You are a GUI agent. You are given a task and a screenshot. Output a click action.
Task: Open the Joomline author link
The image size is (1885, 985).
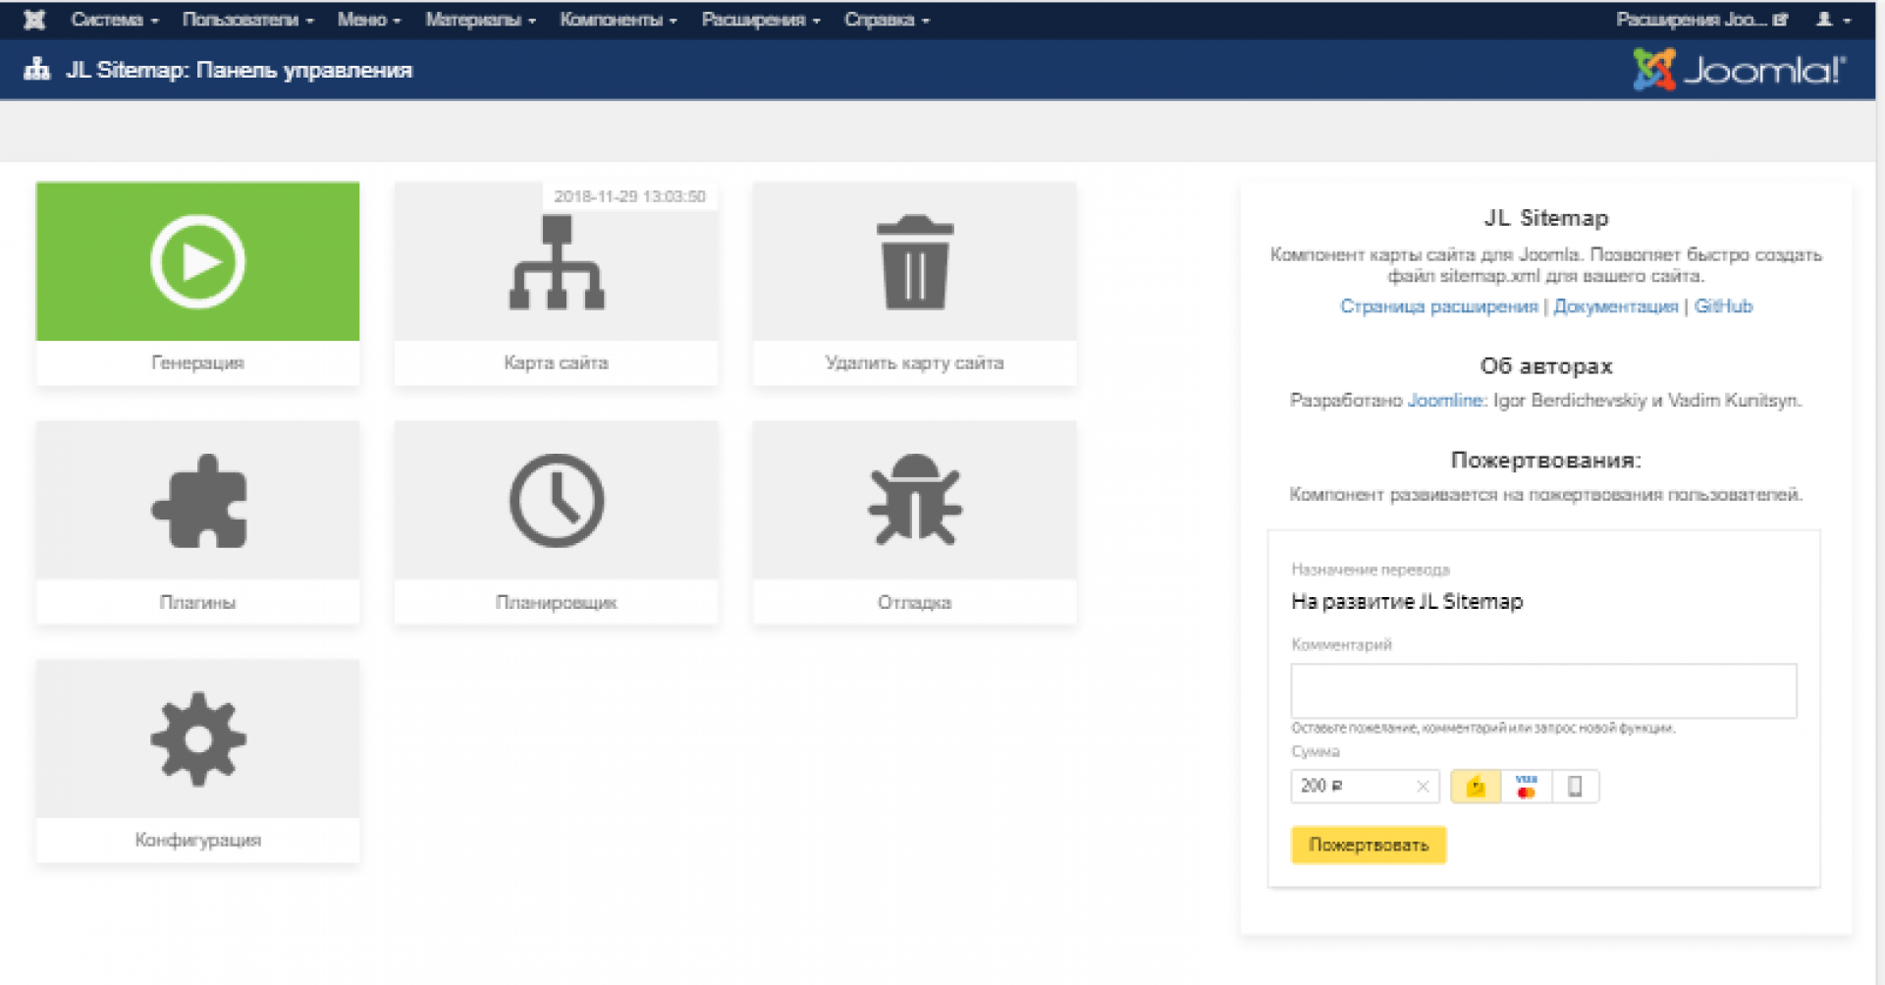coord(1444,401)
